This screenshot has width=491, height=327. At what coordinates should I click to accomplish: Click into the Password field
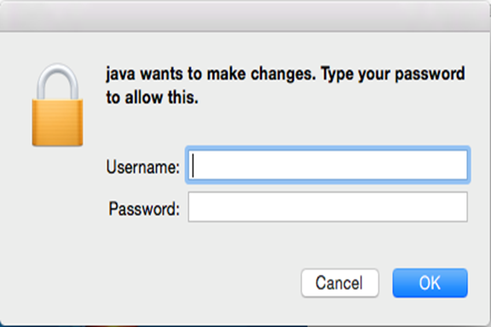pos(328,207)
